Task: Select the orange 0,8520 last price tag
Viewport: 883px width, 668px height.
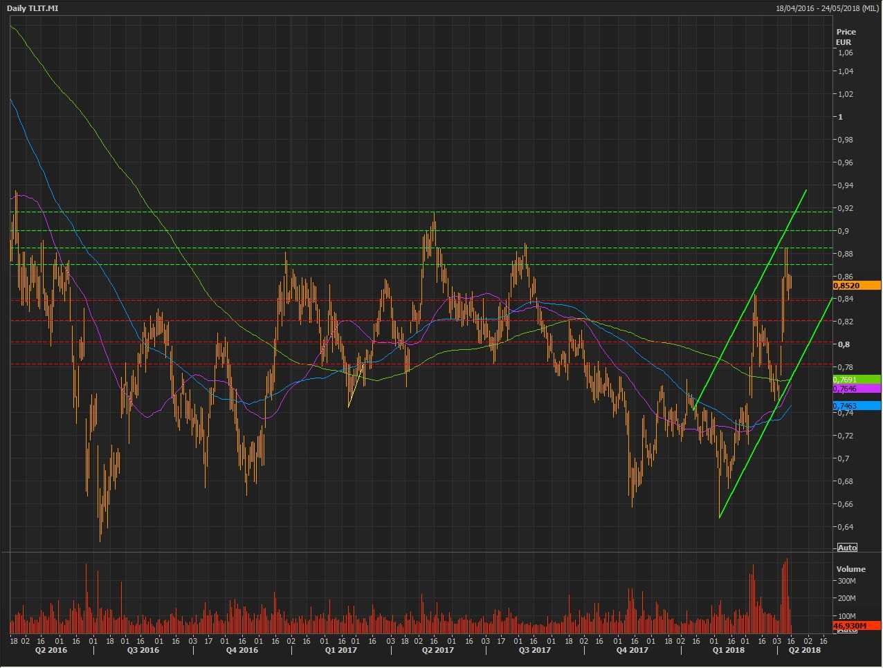Action: click(x=857, y=286)
